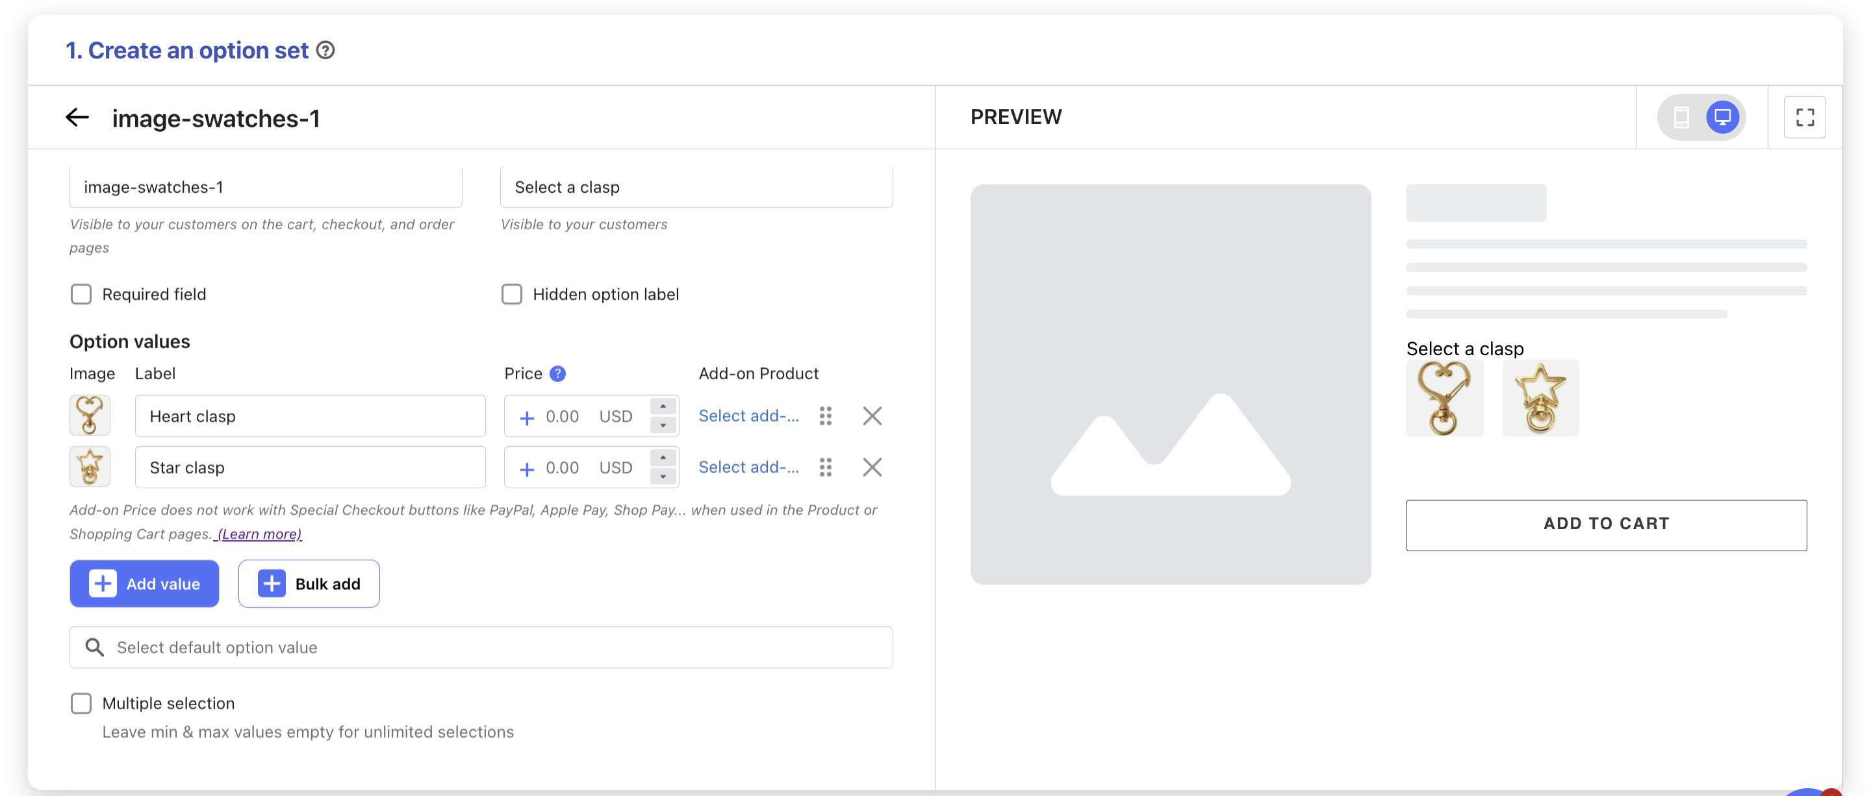This screenshot has width=1871, height=796.
Task: Decrease the Star clasp price stepper
Action: 663,477
